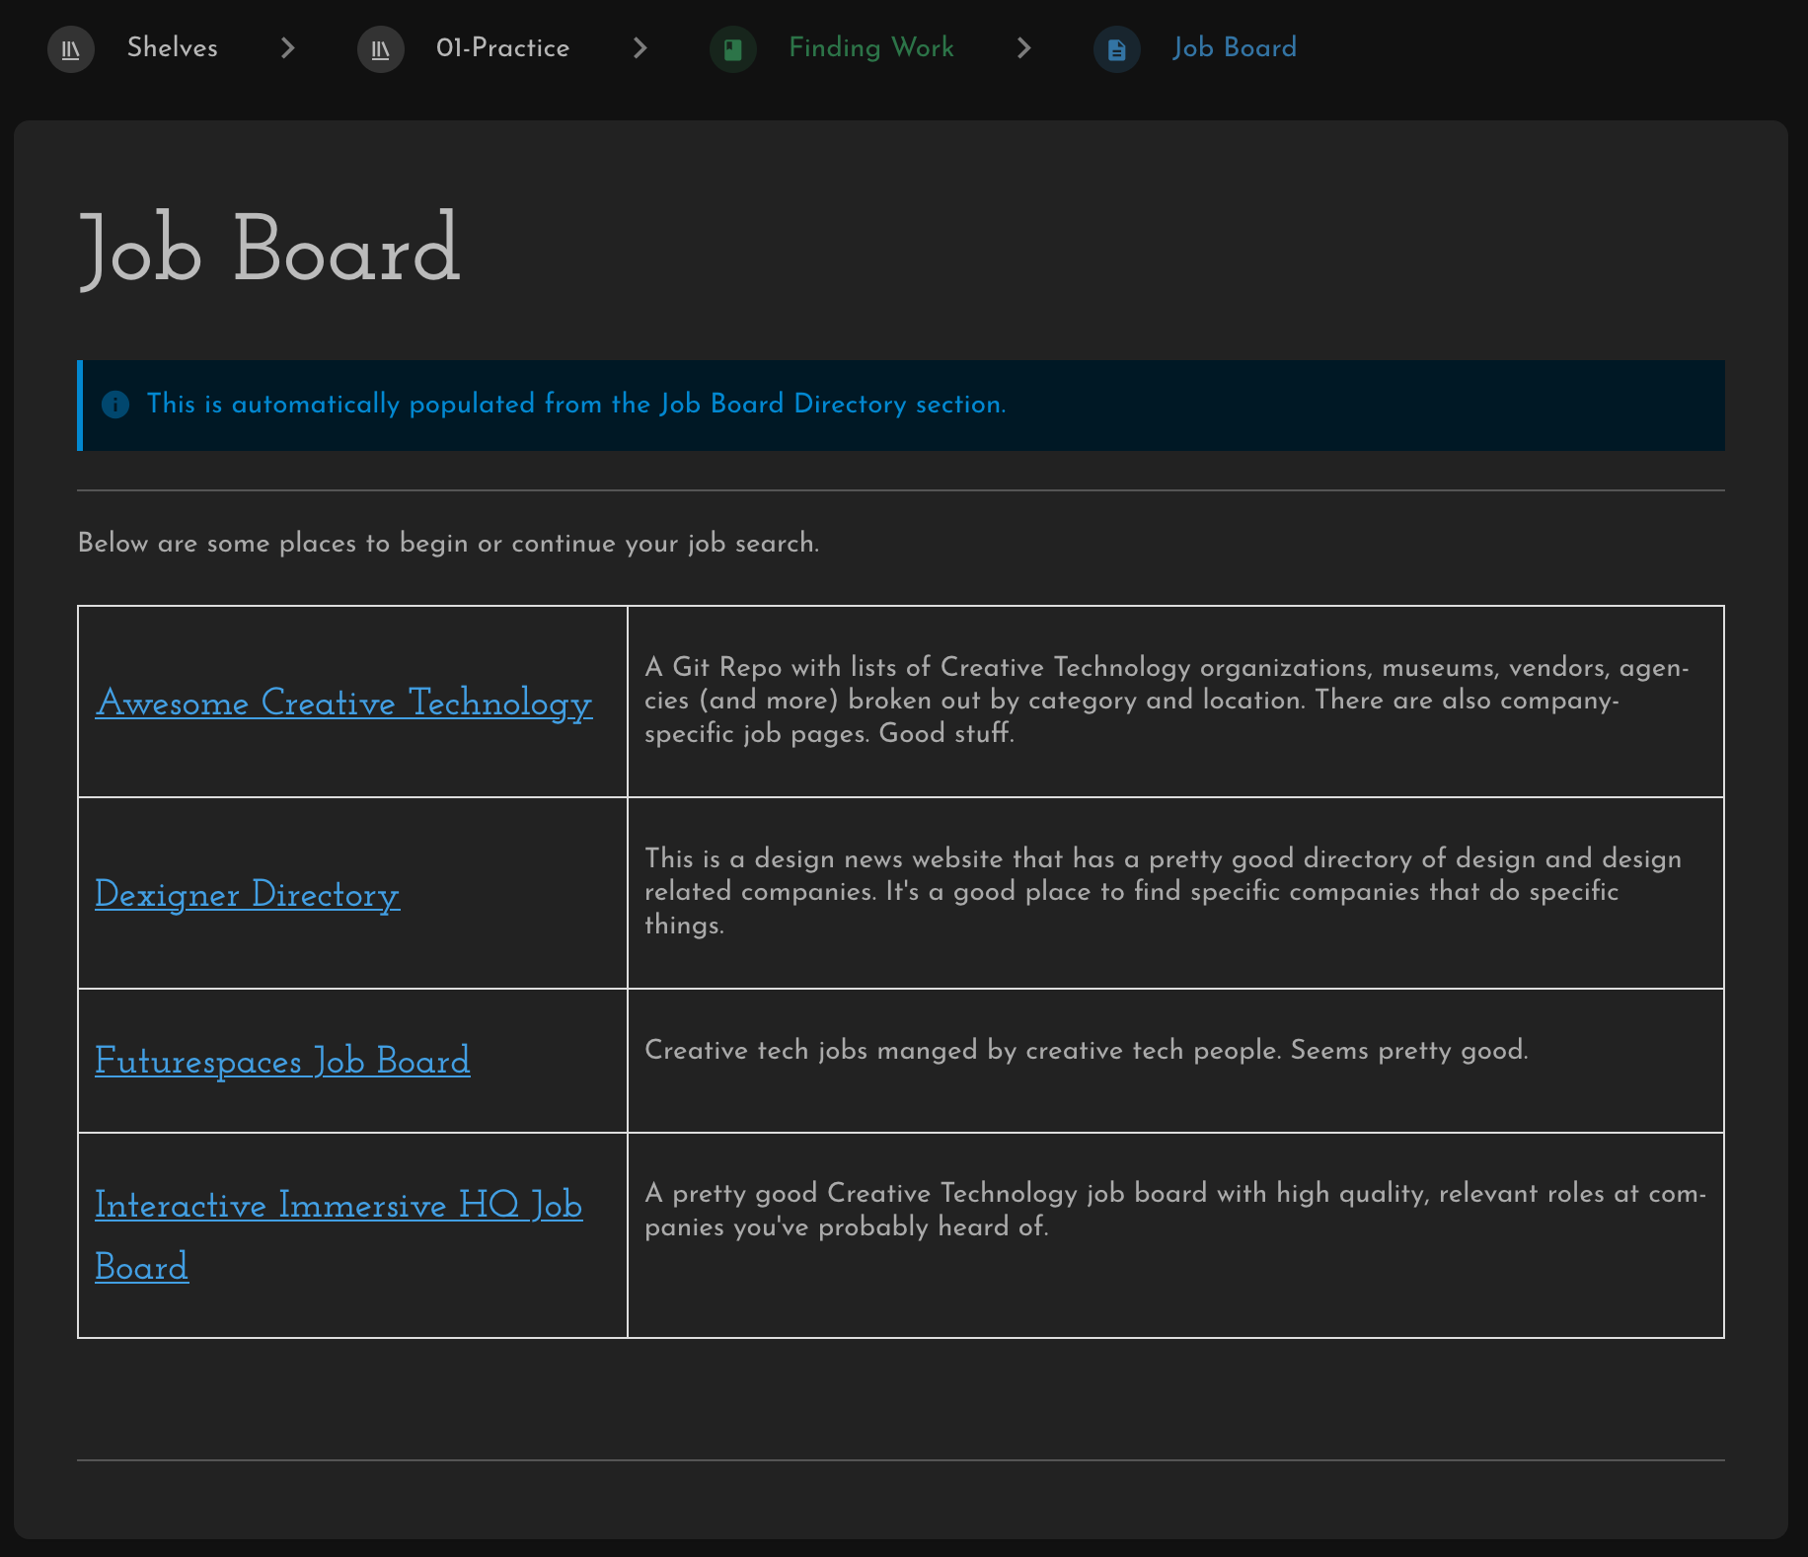Expand the chevron after Finding Work
The height and width of the screenshot is (1557, 1808).
click(1023, 48)
